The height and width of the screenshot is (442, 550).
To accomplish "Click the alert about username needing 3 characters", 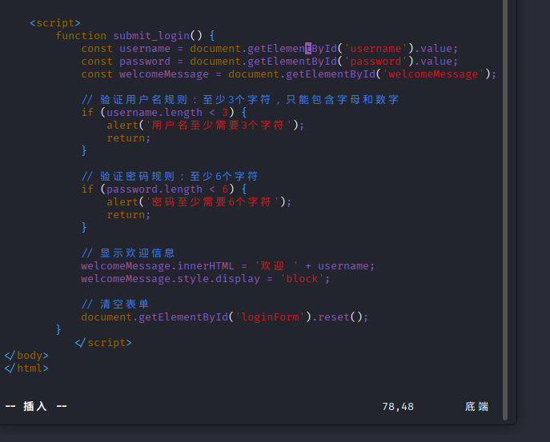I will (x=205, y=125).
